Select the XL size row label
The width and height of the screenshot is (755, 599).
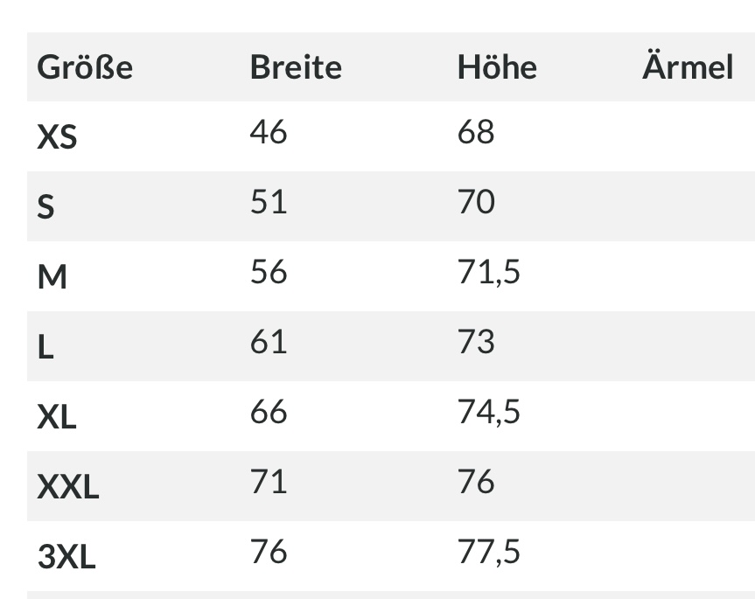click(x=57, y=416)
